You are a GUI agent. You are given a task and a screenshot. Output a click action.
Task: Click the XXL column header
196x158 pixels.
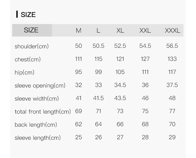tap(145, 31)
